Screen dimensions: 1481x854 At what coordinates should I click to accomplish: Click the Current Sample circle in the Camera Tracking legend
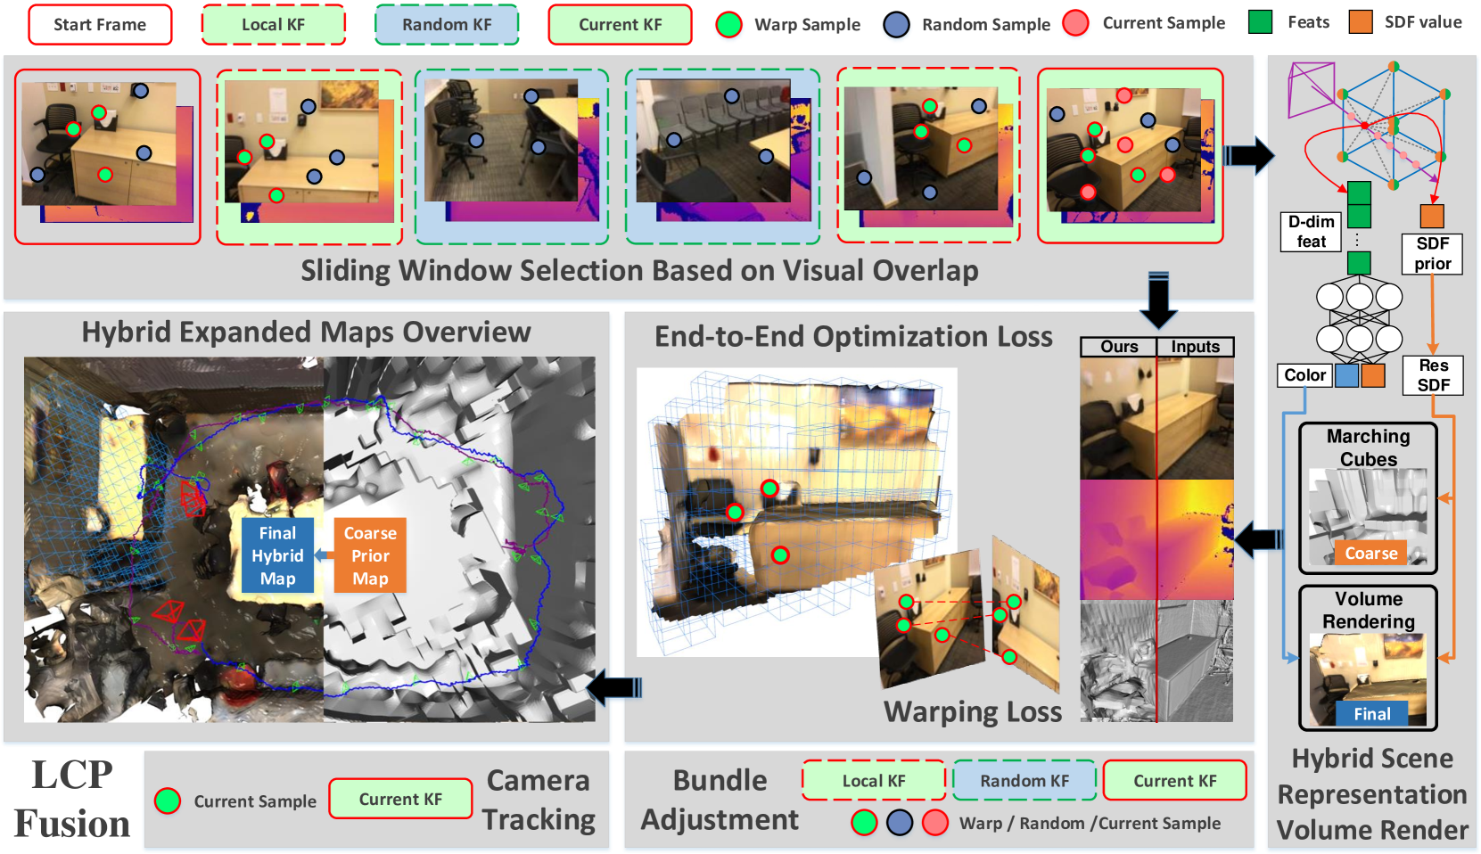point(168,801)
